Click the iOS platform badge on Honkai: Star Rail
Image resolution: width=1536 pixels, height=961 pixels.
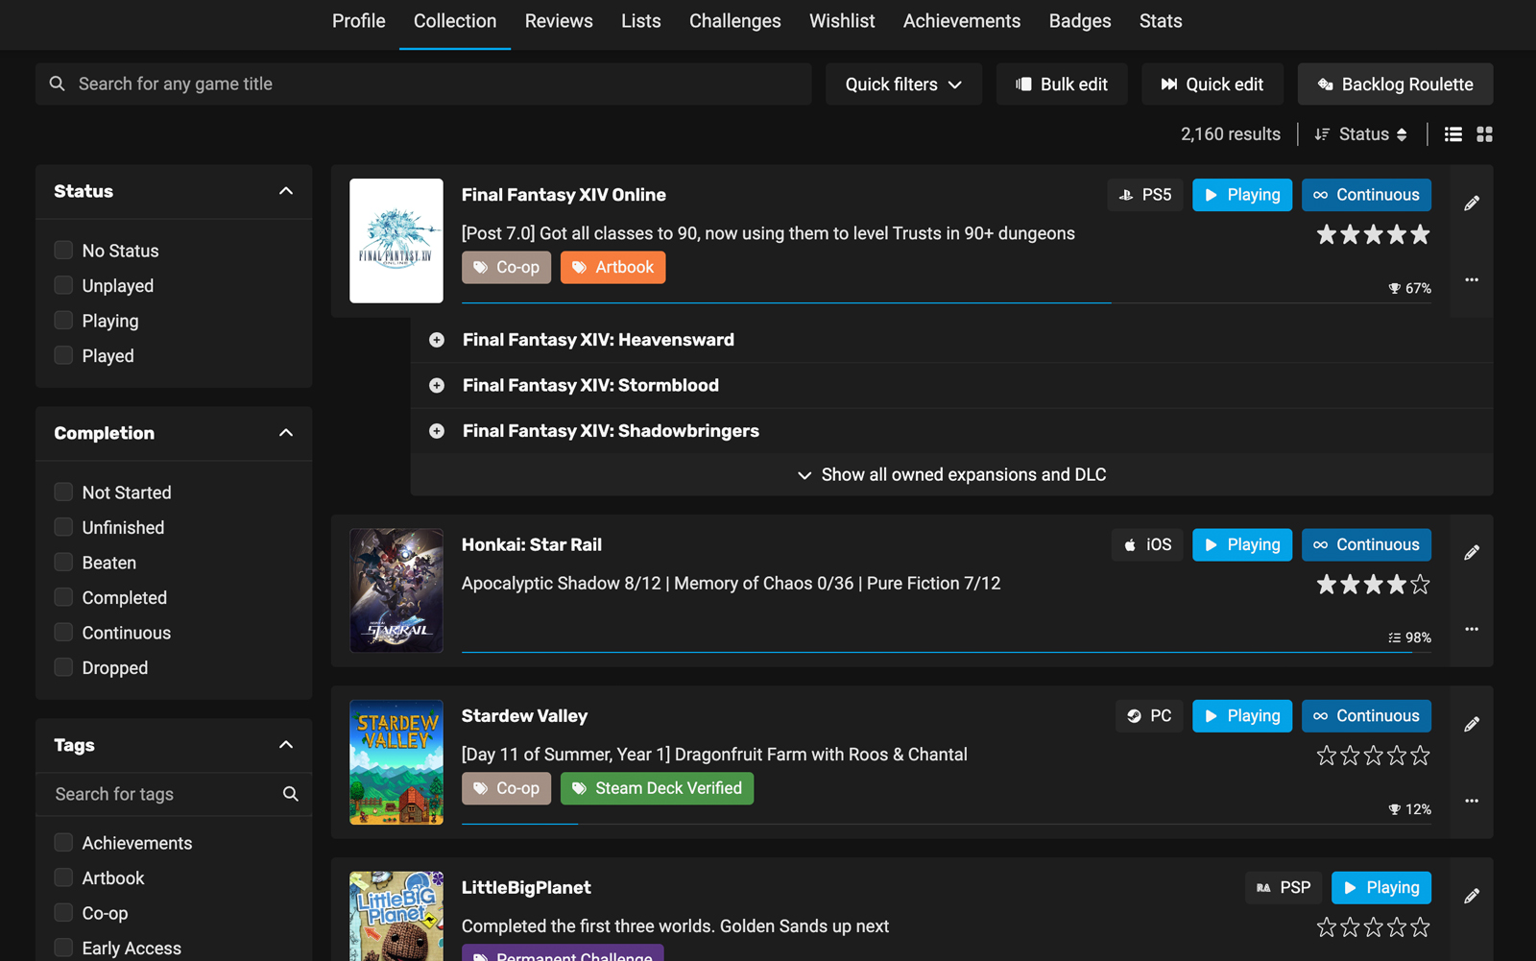point(1147,544)
